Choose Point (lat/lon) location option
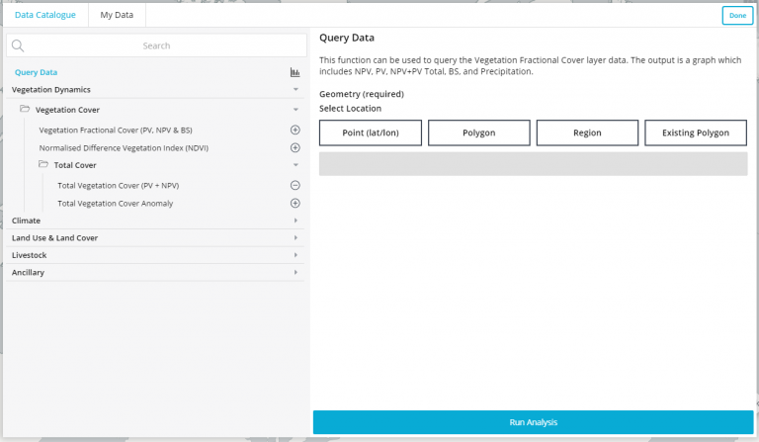The height and width of the screenshot is (442, 759). tap(371, 133)
